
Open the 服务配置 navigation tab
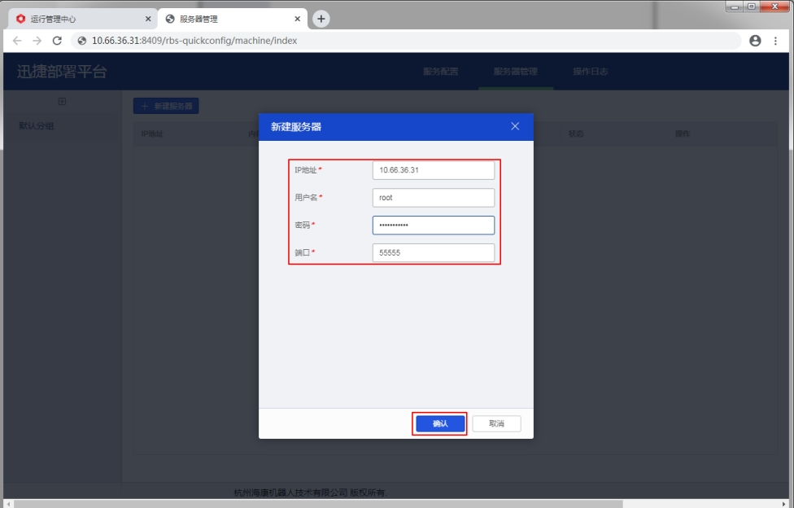coord(441,72)
